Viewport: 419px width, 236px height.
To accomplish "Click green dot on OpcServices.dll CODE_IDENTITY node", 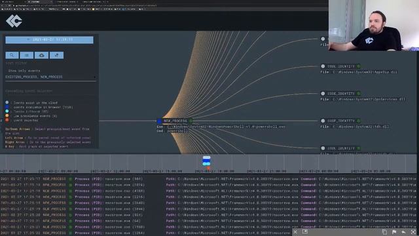I will coord(359,94).
